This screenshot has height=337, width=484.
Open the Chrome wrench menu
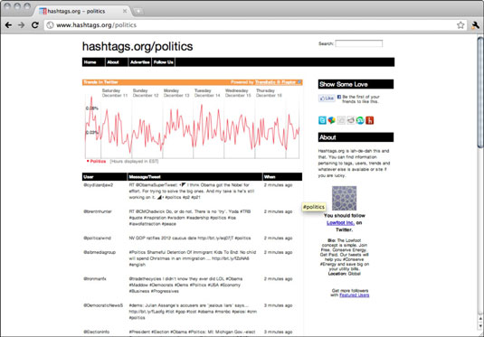[475, 25]
